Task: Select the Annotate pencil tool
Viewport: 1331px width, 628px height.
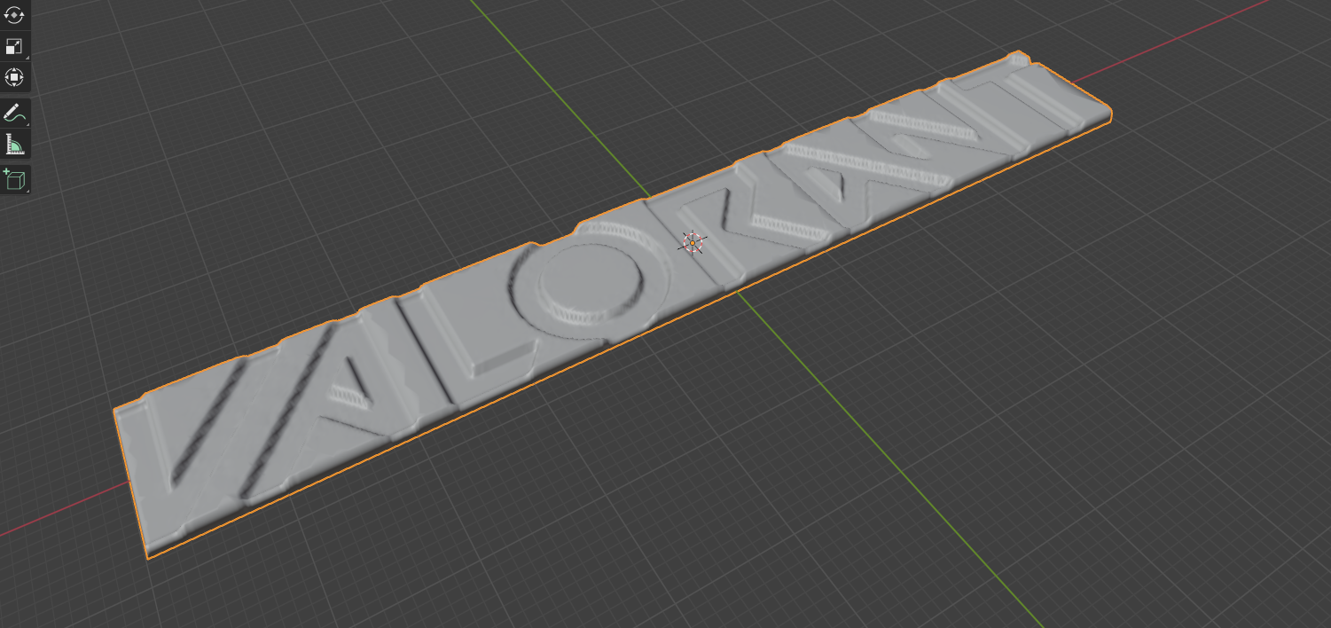Action: [14, 113]
